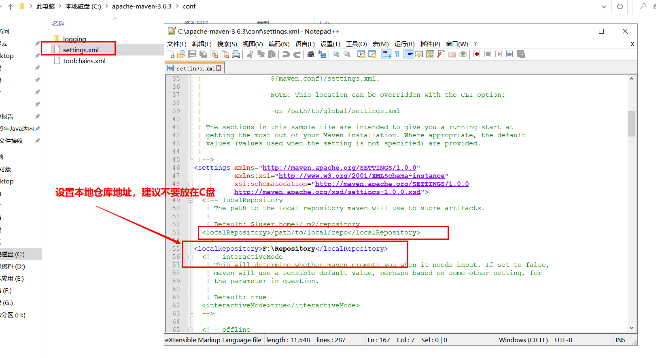Click the Cut scissors icon

click(x=250, y=54)
